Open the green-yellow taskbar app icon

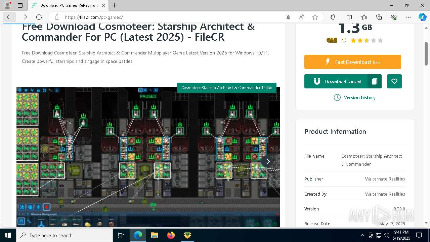point(187,235)
